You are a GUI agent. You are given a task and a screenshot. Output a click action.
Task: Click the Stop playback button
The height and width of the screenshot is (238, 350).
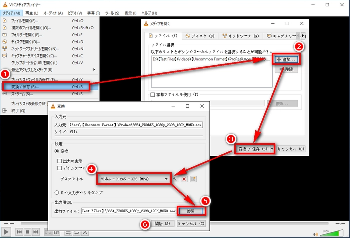pyautogui.click(x=27, y=232)
